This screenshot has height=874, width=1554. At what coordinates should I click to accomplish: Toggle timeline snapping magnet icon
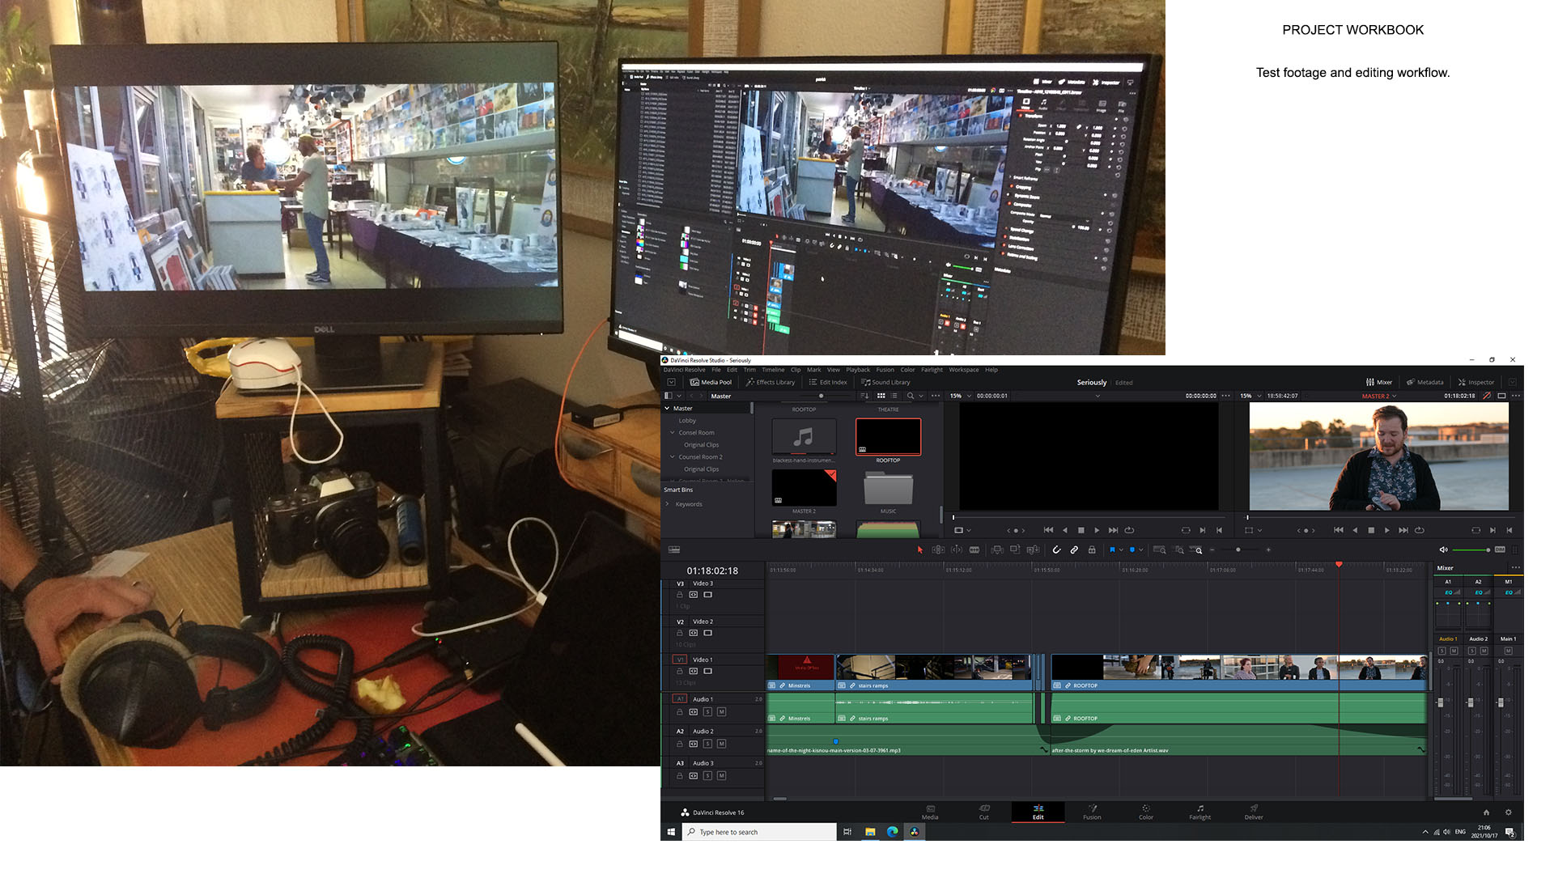pos(1056,550)
